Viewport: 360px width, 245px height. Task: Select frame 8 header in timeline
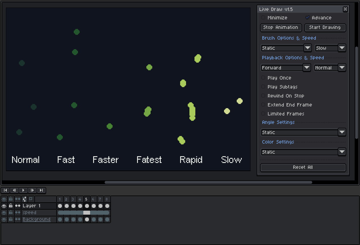click(107, 199)
